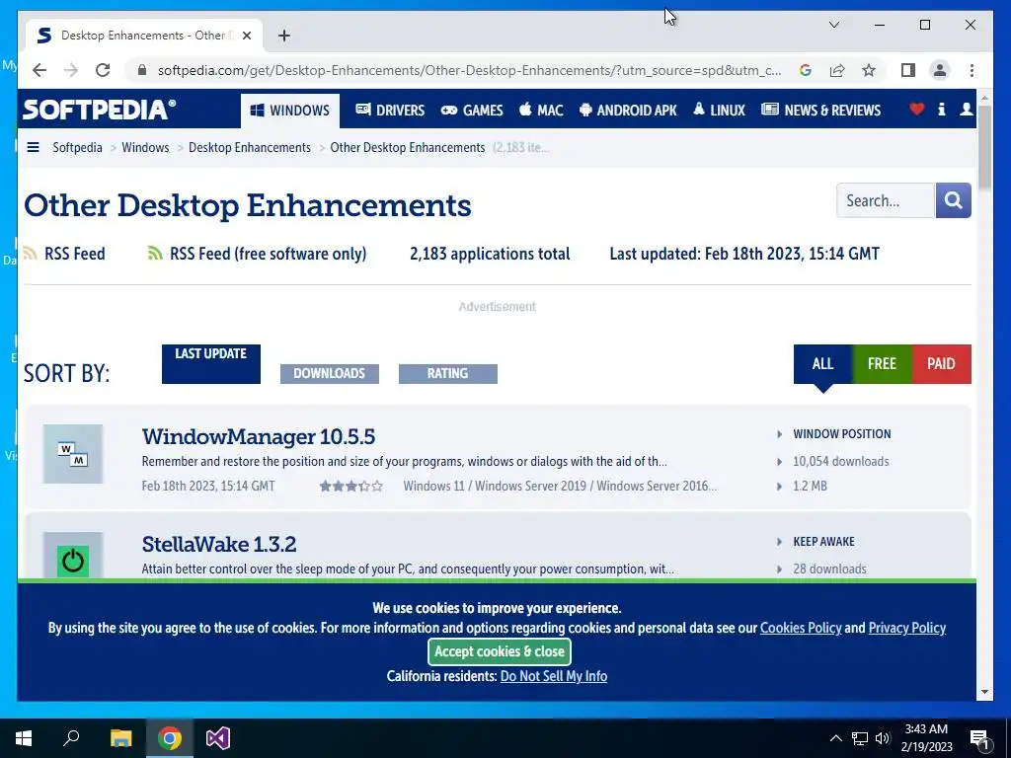Click the Softpedia breadcrumb link
This screenshot has width=1011, height=758.
pos(77,148)
